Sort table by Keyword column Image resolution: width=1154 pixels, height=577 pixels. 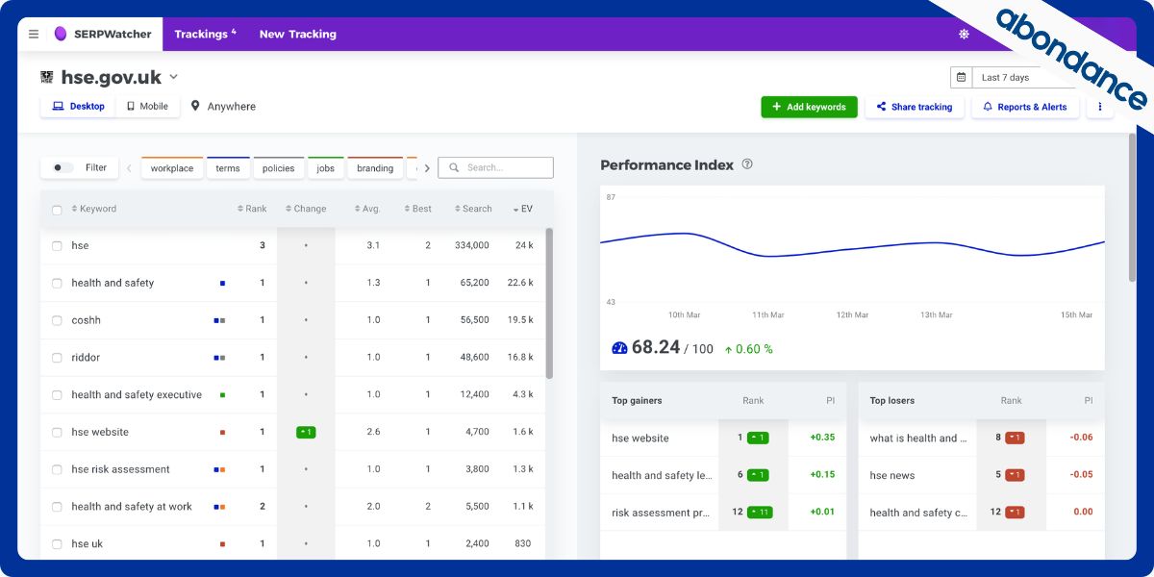point(94,209)
